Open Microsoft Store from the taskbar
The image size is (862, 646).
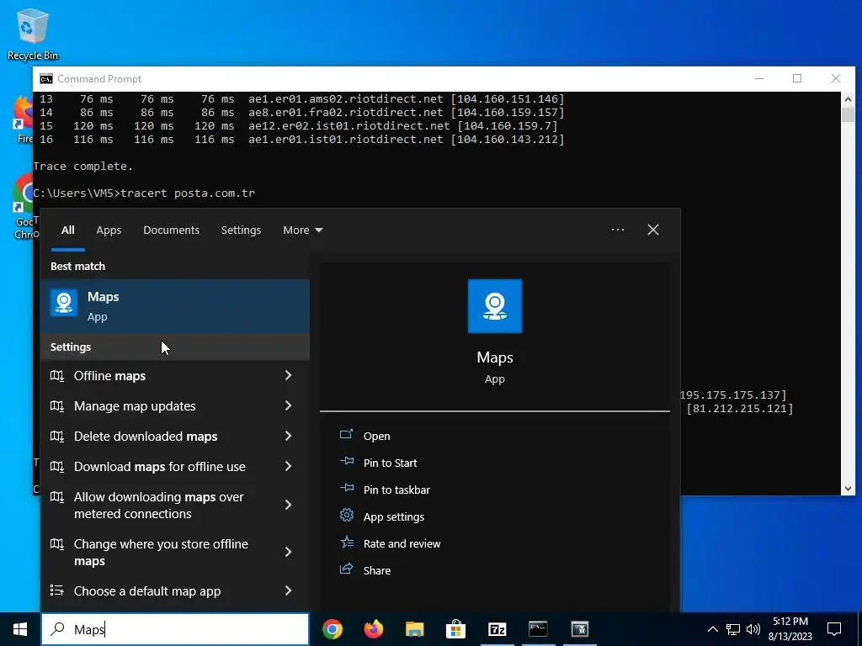click(x=455, y=629)
